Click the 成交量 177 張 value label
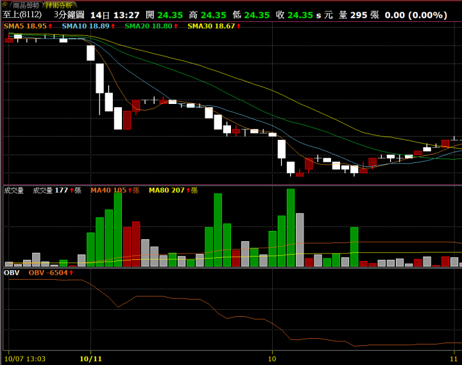 (57, 191)
